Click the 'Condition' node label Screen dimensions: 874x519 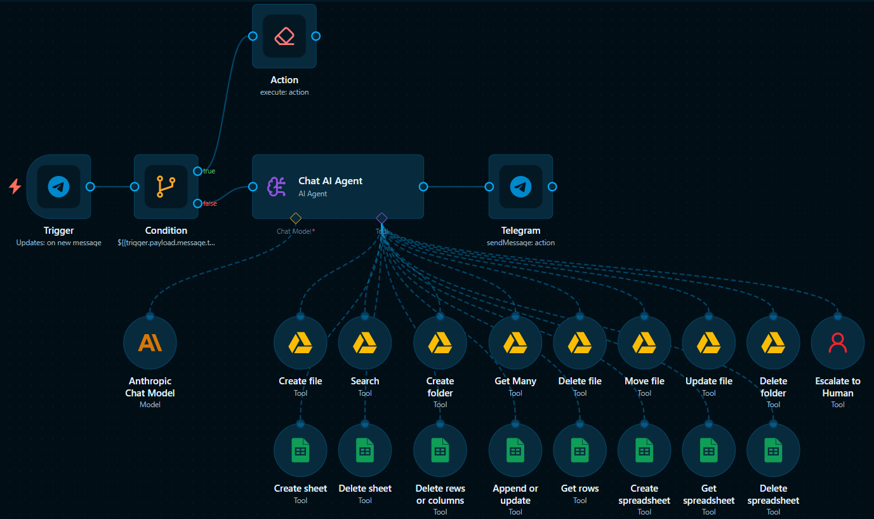point(166,231)
